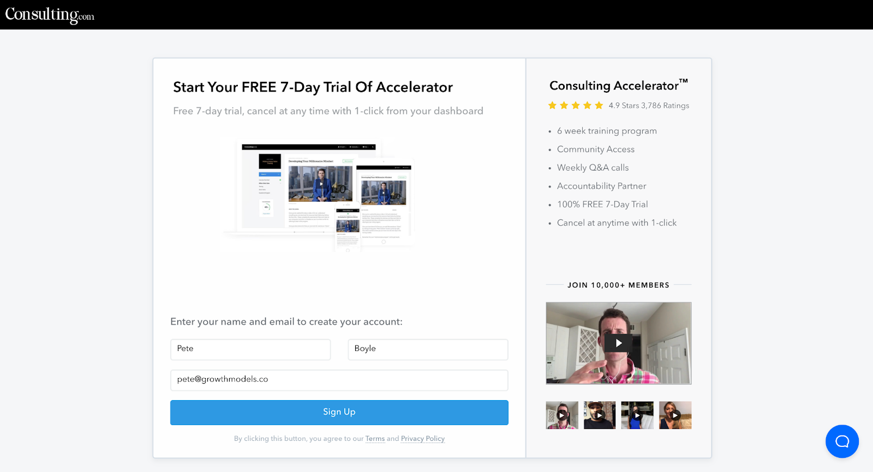Play the fourth small testimonial thumbnail
The width and height of the screenshot is (873, 472).
(675, 415)
